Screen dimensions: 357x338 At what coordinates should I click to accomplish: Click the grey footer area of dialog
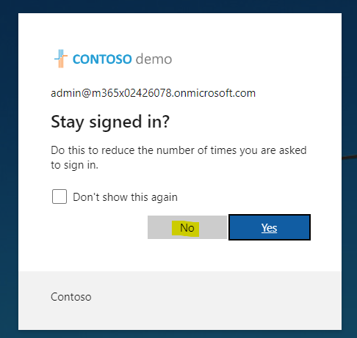click(180, 301)
